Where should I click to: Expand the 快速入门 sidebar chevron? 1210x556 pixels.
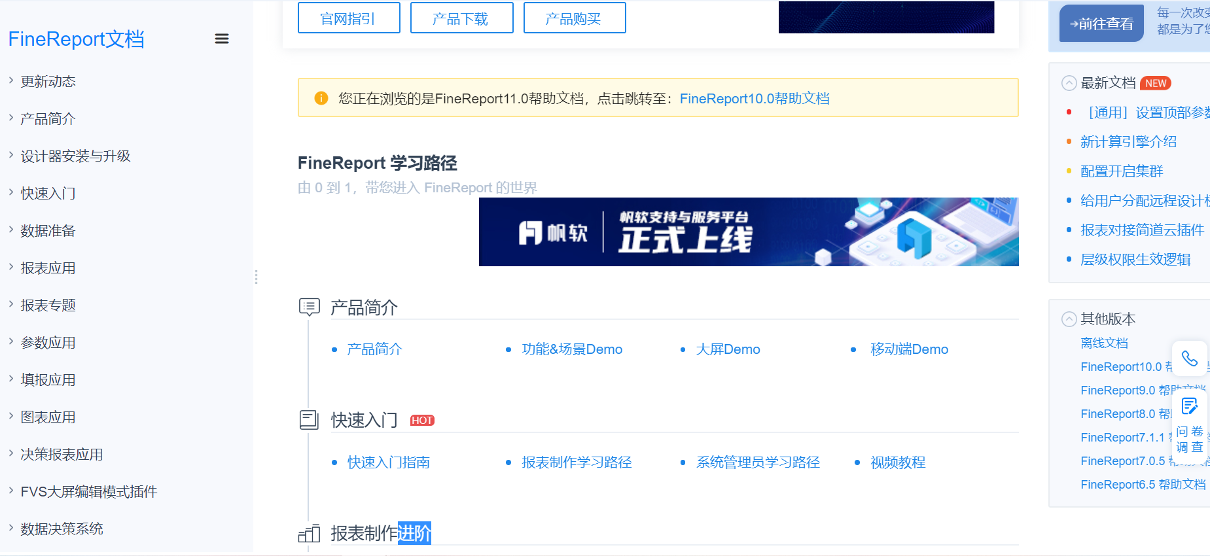coord(11,192)
